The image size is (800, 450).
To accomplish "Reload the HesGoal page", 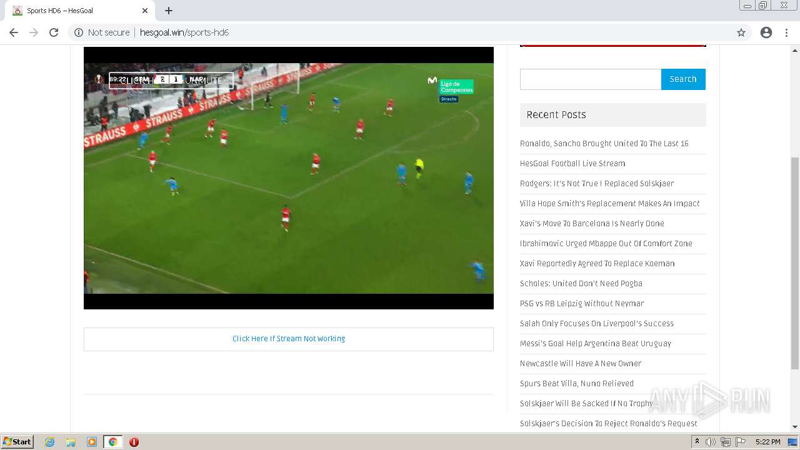I will (54, 32).
